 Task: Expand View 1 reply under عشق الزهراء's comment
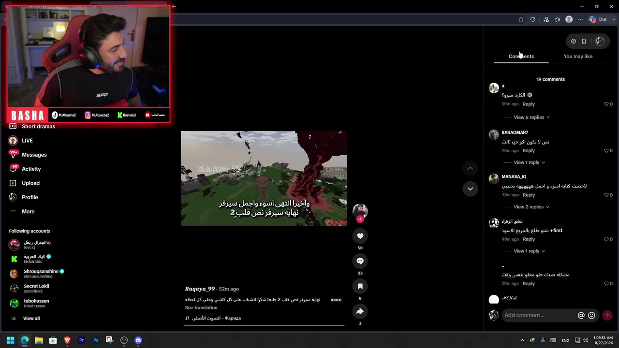click(529, 251)
